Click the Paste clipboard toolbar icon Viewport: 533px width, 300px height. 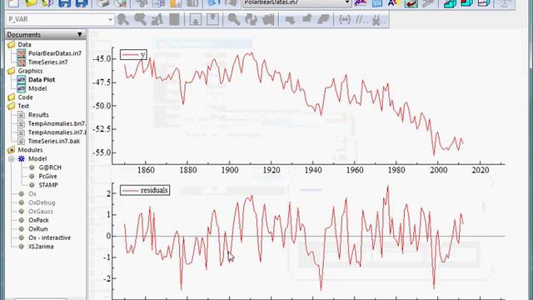point(176,3)
